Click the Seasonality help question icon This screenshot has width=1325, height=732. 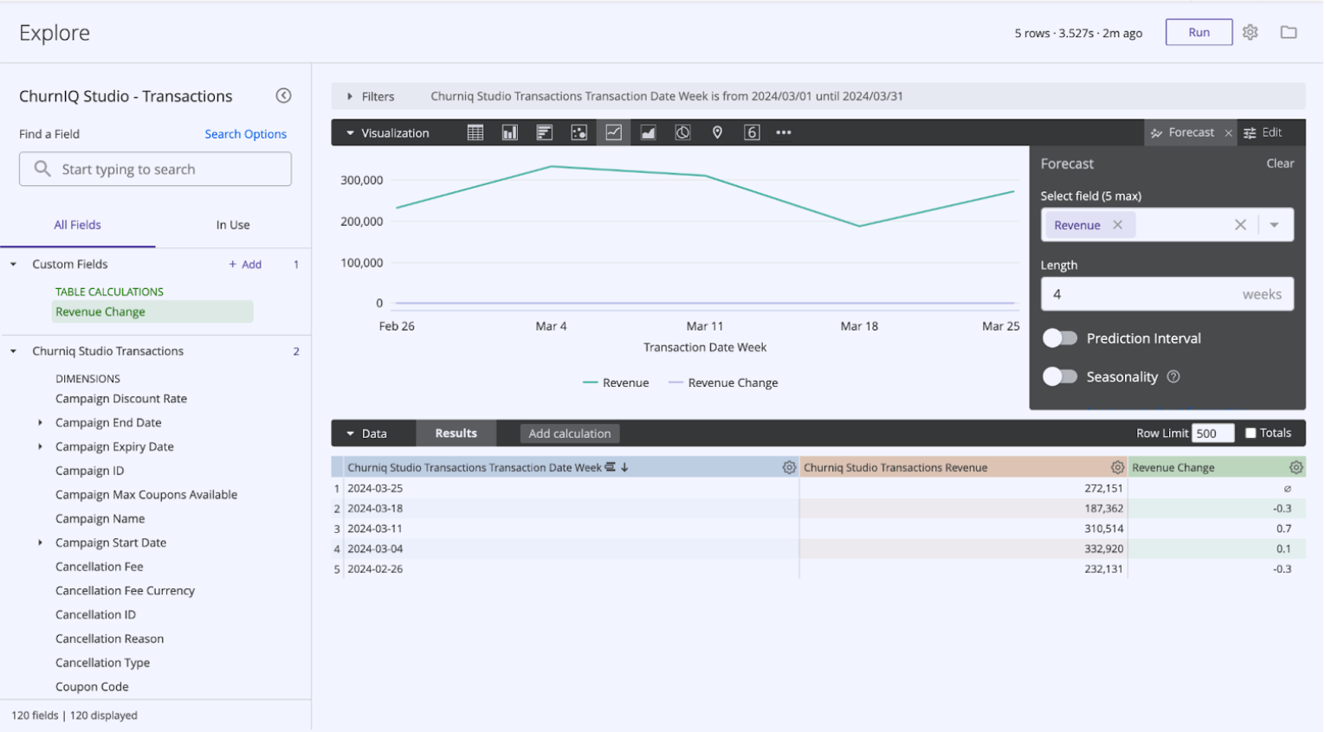(x=1174, y=377)
